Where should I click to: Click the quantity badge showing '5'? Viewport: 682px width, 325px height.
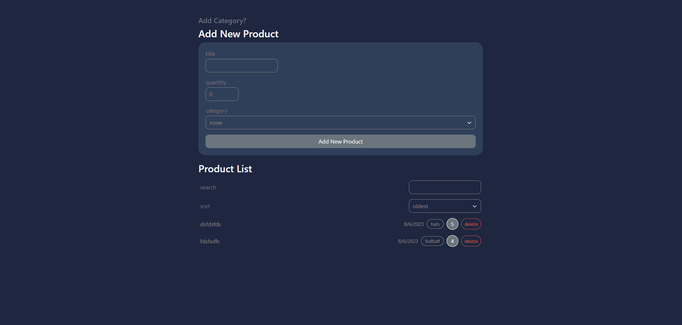coord(452,224)
